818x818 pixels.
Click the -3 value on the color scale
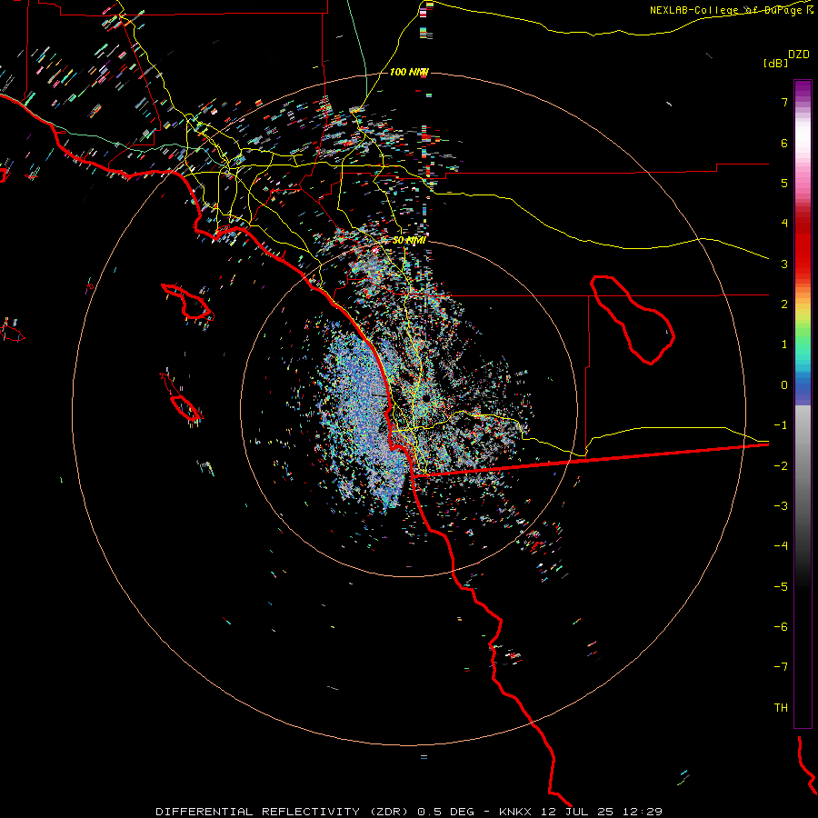tap(781, 506)
